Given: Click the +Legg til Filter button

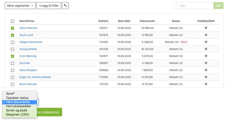Looking at the screenshot, I should click(x=49, y=6).
